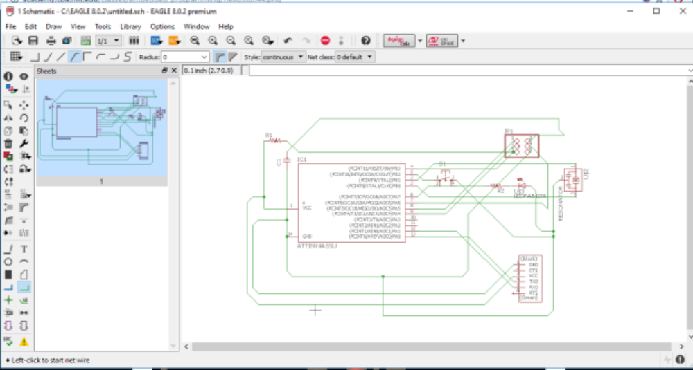Switch to board view with Generate/Switch icon
The height and width of the screenshot is (370, 693).
click(x=86, y=41)
